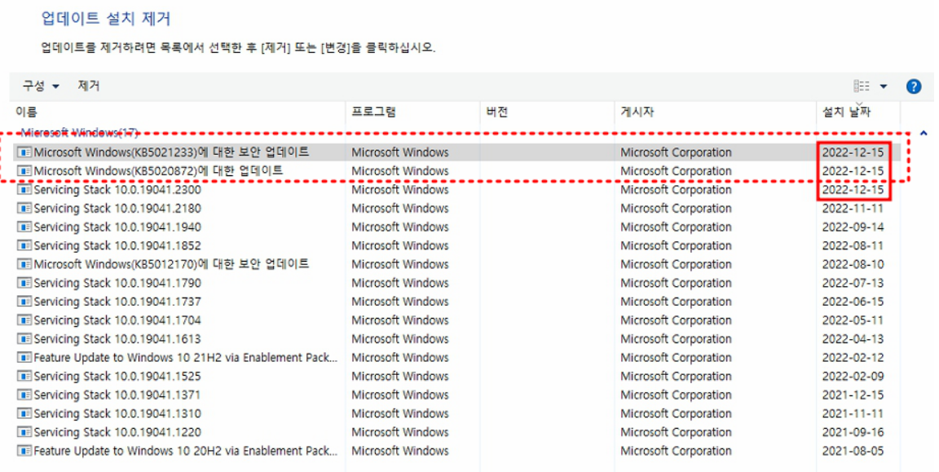939x472 pixels.
Task: Click icon of Servicing Stack 10.0.19041.1310
Action: click(x=24, y=413)
